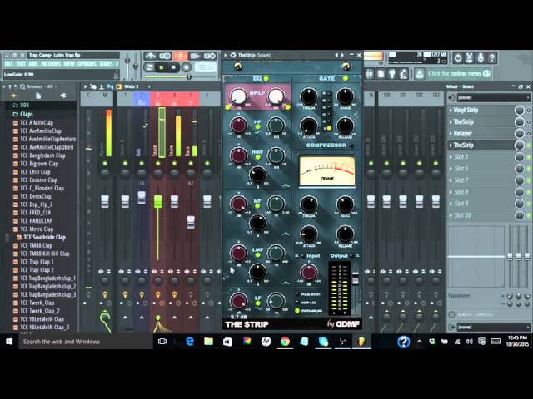Image resolution: width=533 pixels, height=399 pixels.
Task: Click the highlighted orange toolbar button
Action: coord(180,56)
